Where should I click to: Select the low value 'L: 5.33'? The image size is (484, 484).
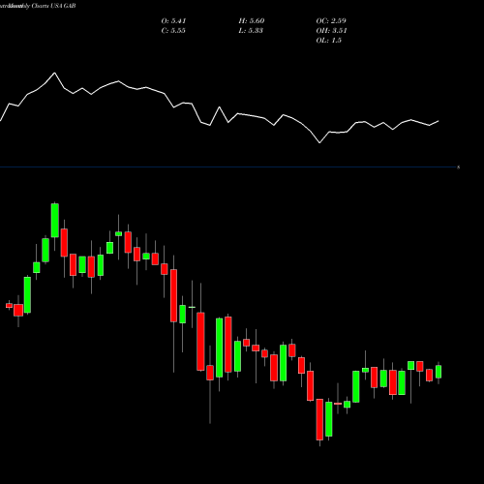pos(251,31)
